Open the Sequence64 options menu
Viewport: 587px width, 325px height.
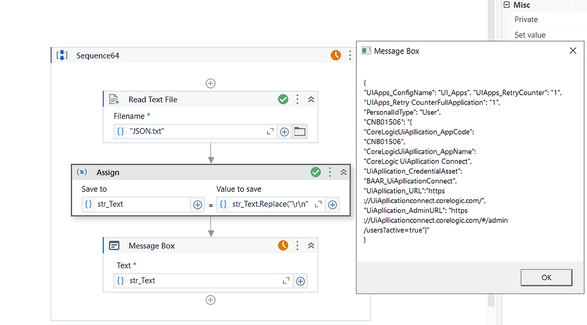click(x=350, y=55)
